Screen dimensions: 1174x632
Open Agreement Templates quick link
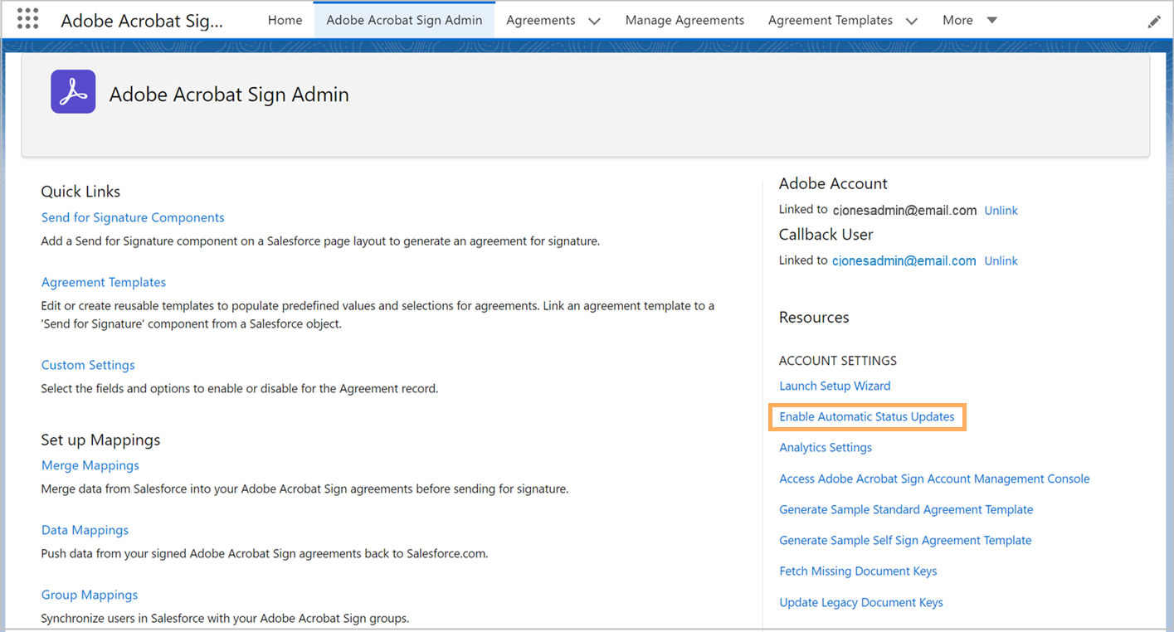pyautogui.click(x=104, y=282)
